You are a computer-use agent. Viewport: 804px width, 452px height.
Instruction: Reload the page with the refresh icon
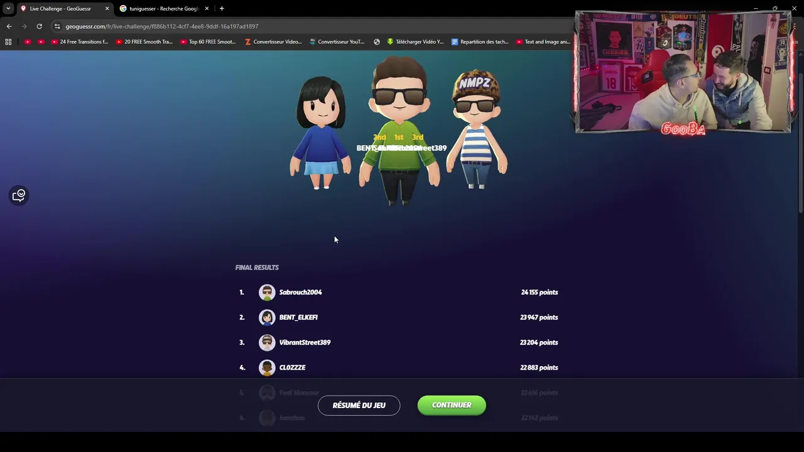39,26
